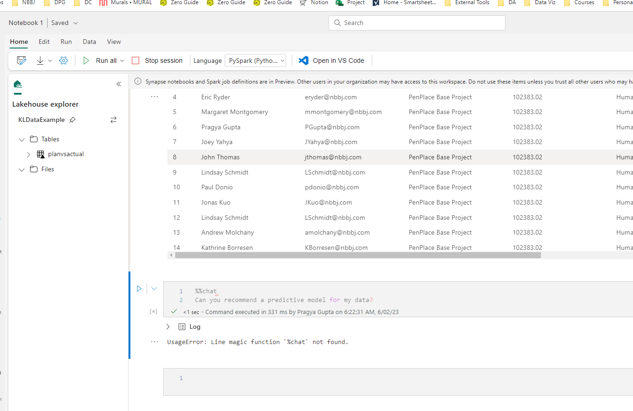Click the Stop session label
Image resolution: width=633 pixels, height=411 pixels.
pos(164,60)
